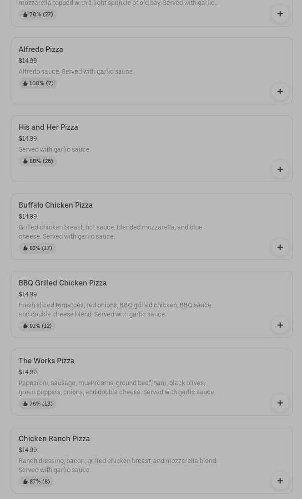Click plus button for Buffalo Chicken Pizza
The image size is (302, 499).
[280, 247]
